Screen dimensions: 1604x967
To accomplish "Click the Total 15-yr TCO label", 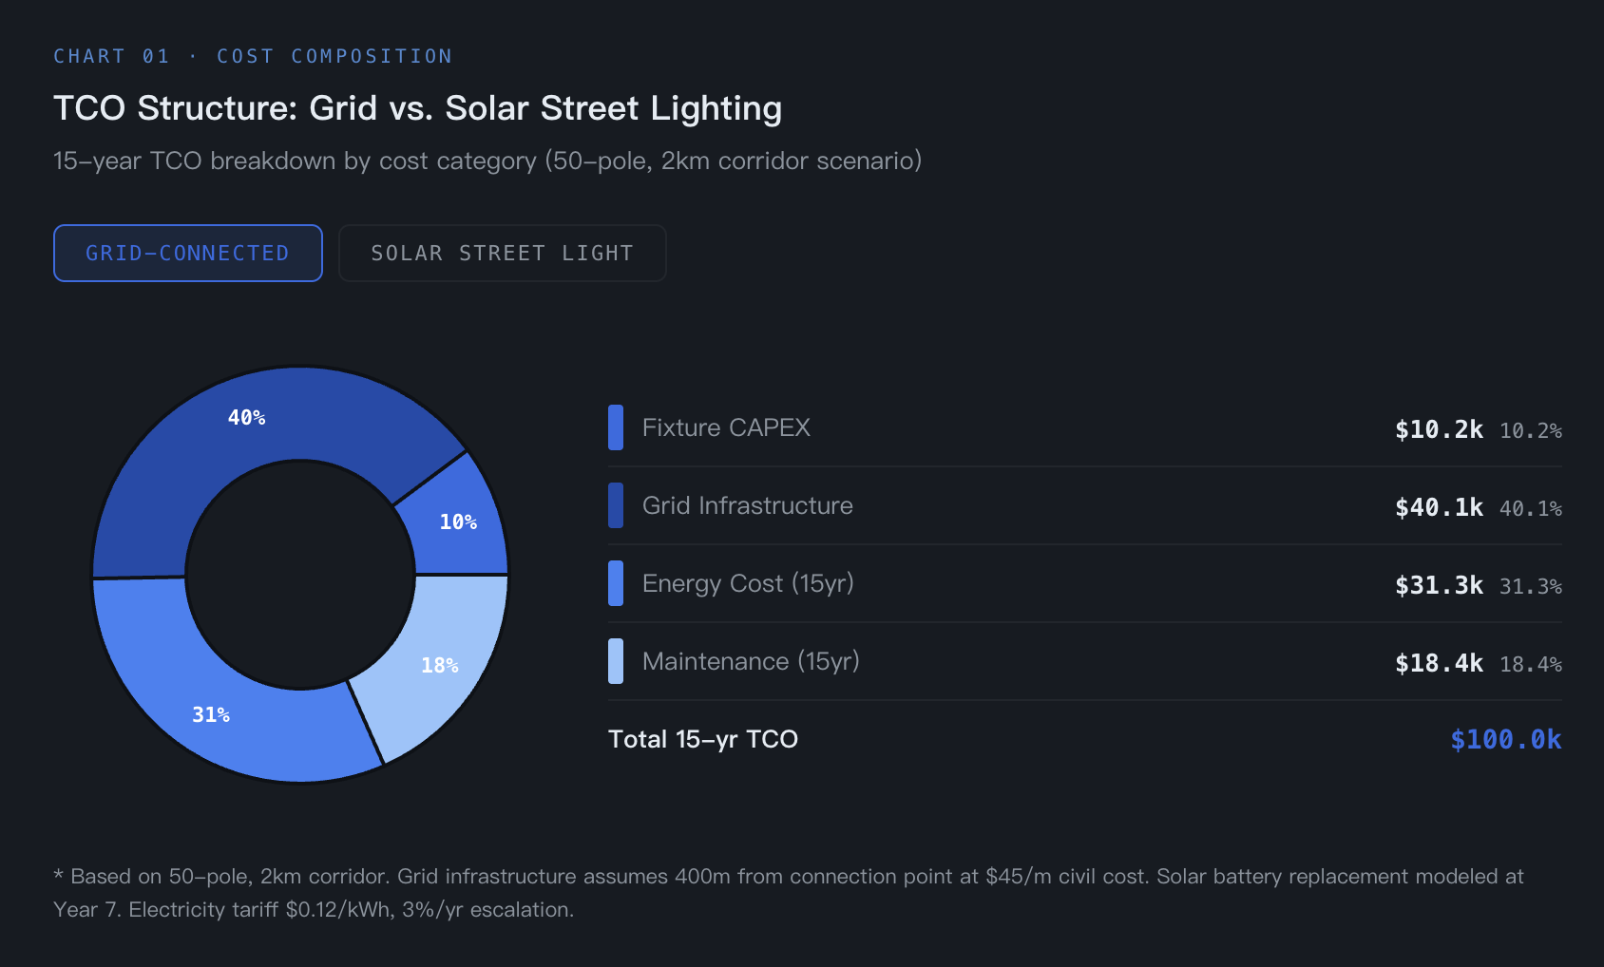I will click(x=703, y=739).
